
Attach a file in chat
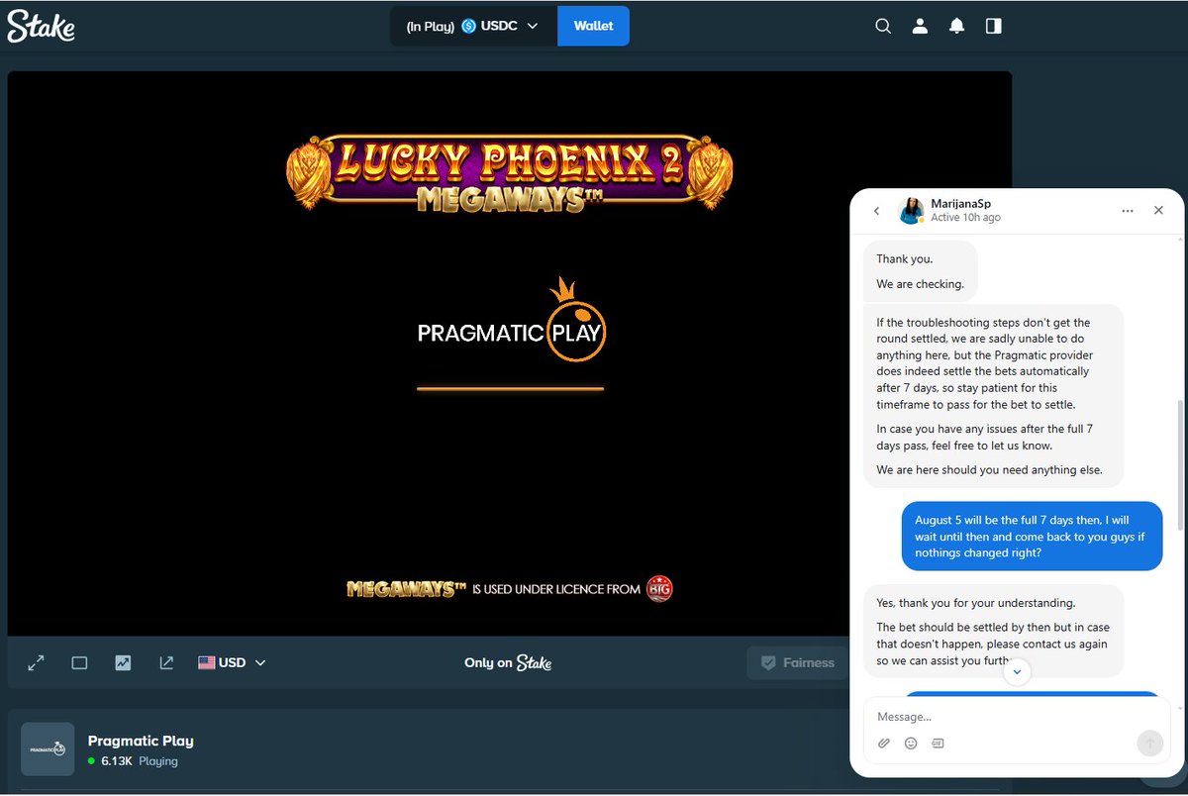click(884, 744)
